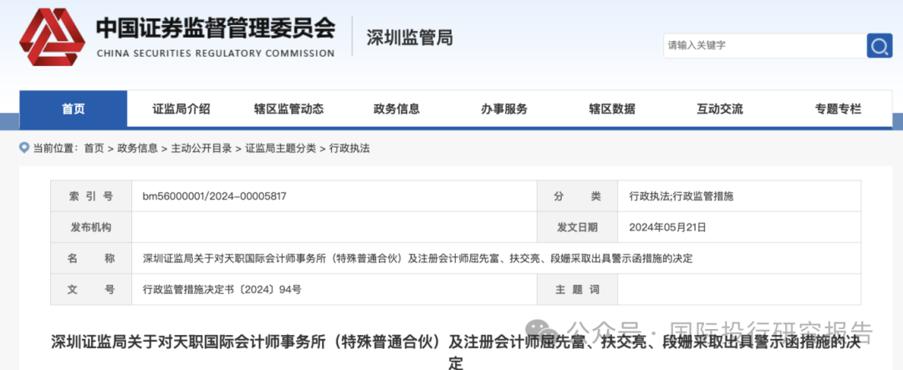
Task: Click the 文号 label cell
Action: pos(91,290)
